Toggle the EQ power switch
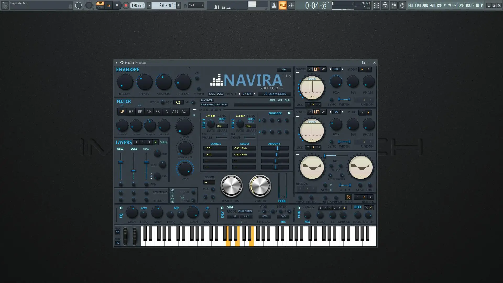This screenshot has height=283, width=503. tap(121, 208)
